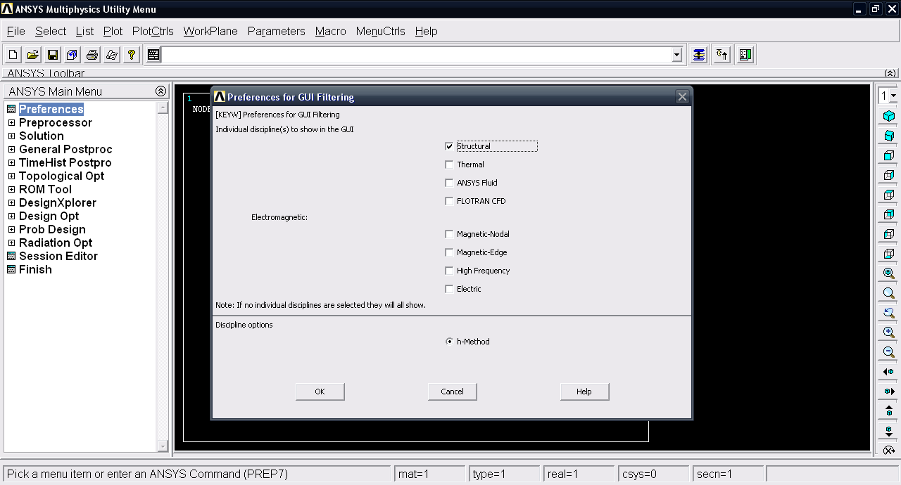The height and width of the screenshot is (485, 901).
Task: Expand the DesignXplorer node
Action: (x=11, y=202)
